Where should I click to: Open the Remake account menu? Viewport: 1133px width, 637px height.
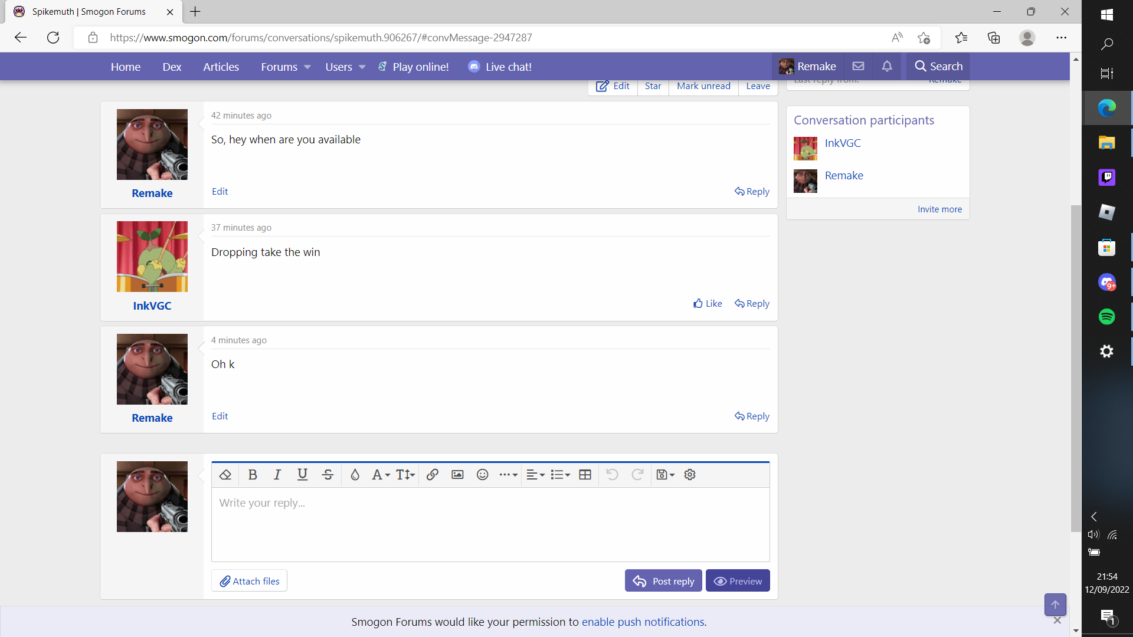coord(807,67)
